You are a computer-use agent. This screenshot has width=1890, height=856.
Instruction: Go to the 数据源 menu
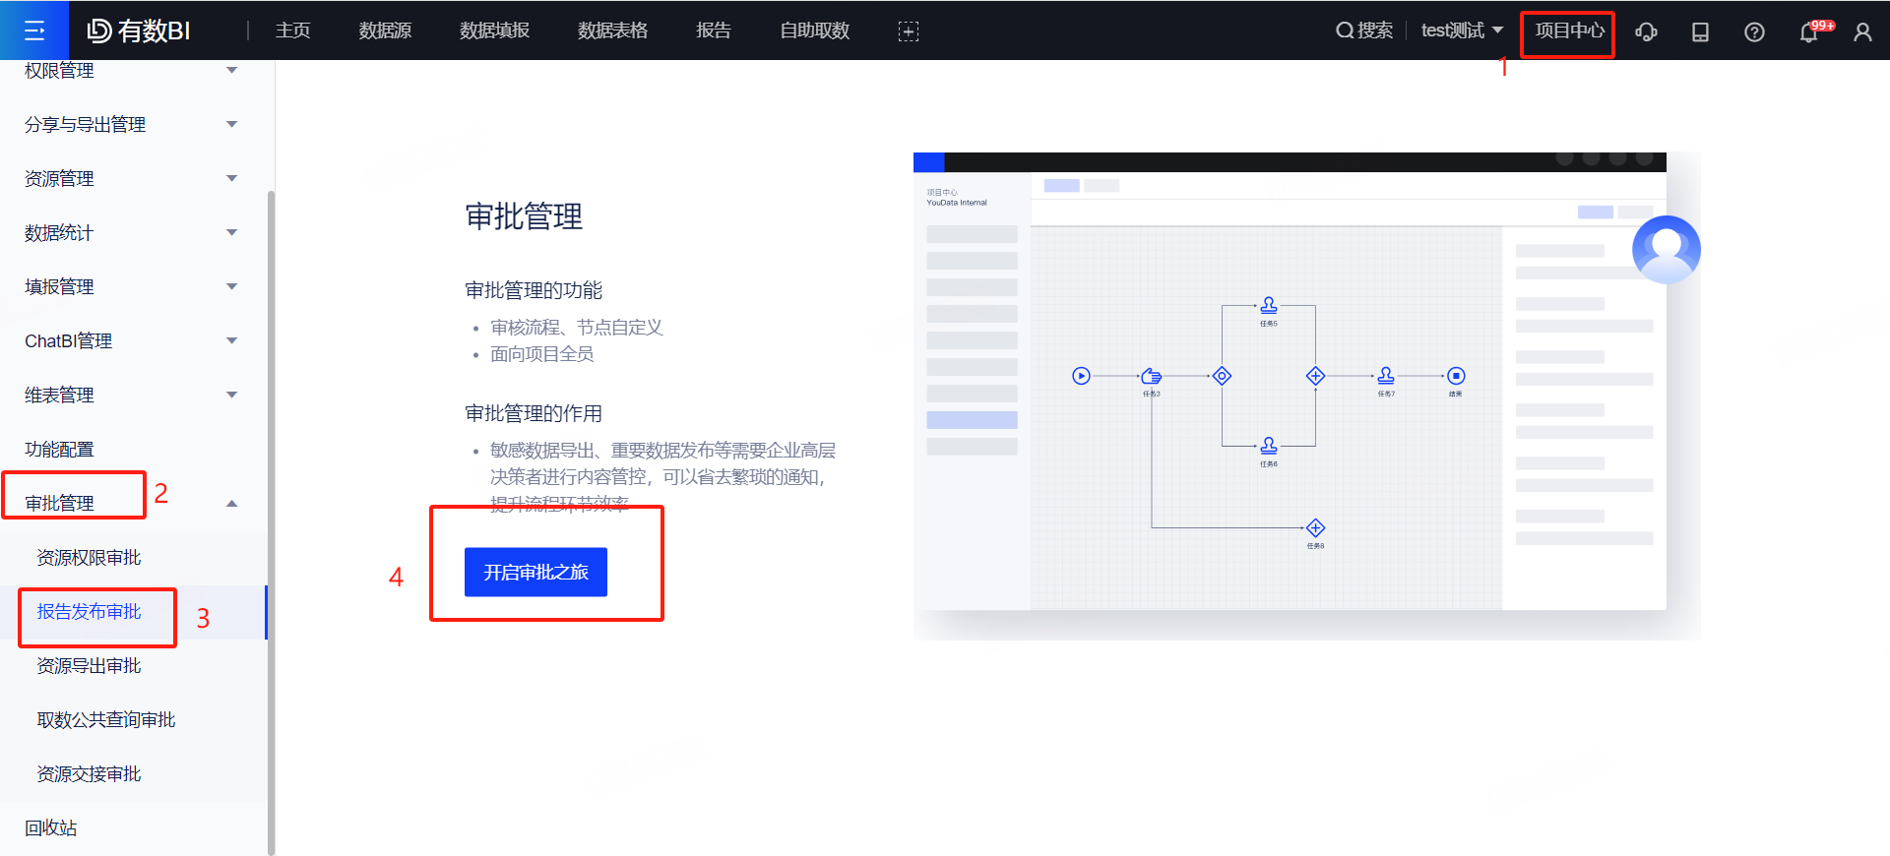(x=385, y=31)
